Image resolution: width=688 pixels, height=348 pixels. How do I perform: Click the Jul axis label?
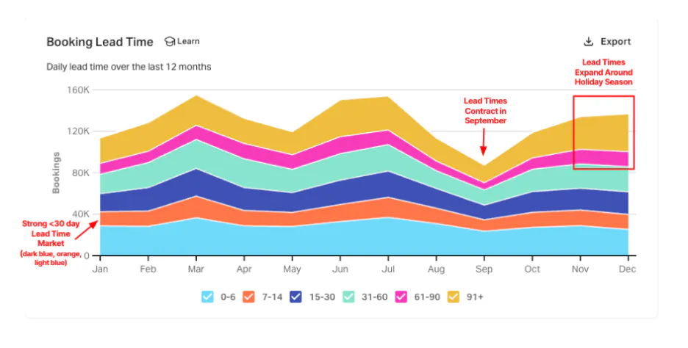[388, 269]
